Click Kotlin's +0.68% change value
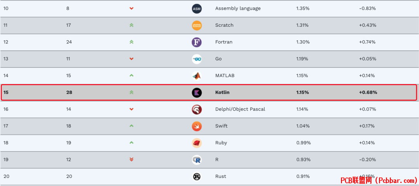The height and width of the screenshot is (186, 419). coord(368,92)
